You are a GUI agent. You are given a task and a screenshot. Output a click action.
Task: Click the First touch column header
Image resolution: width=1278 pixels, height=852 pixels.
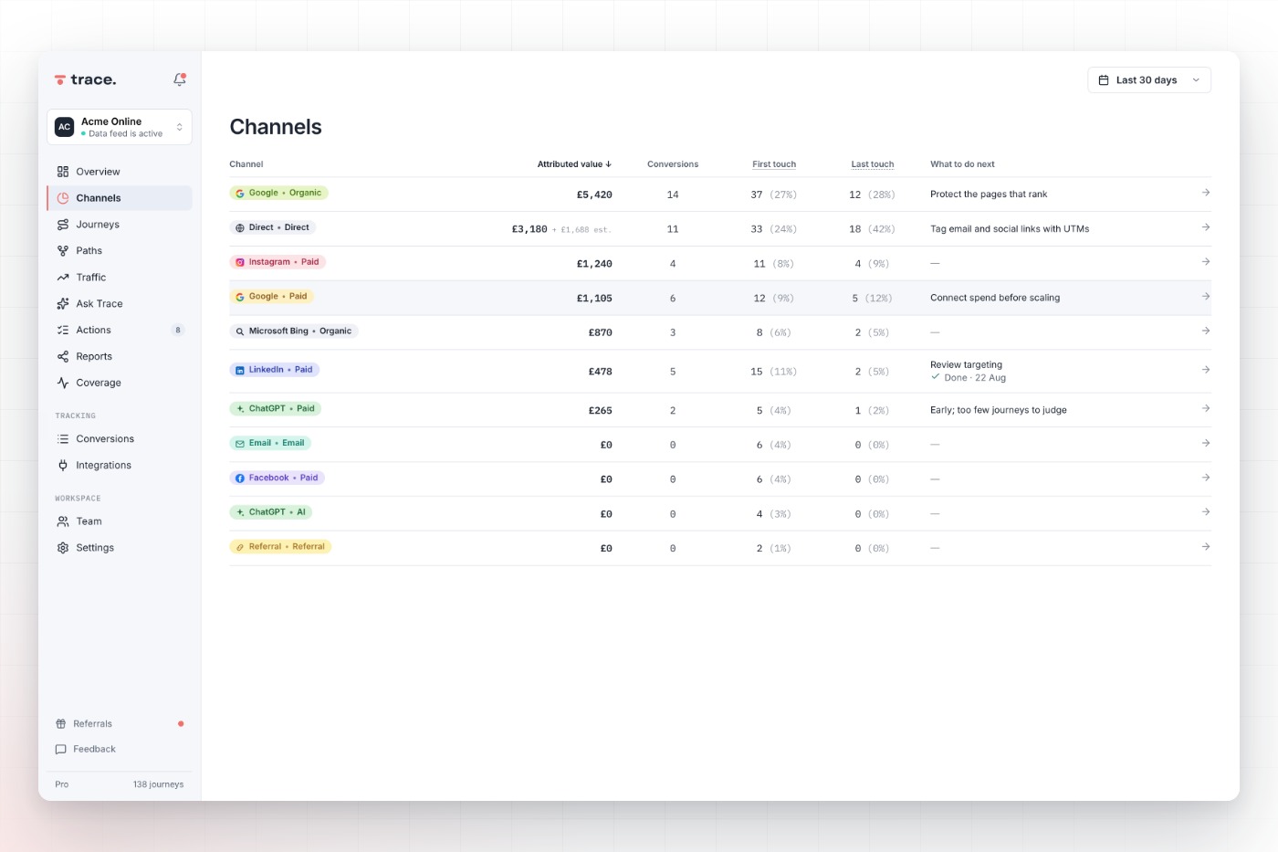tap(774, 164)
